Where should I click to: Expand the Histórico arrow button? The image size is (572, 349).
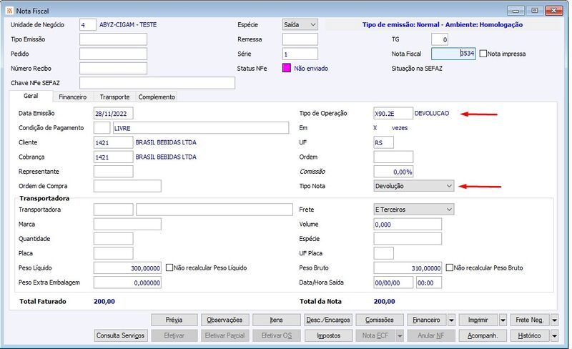coord(555,335)
